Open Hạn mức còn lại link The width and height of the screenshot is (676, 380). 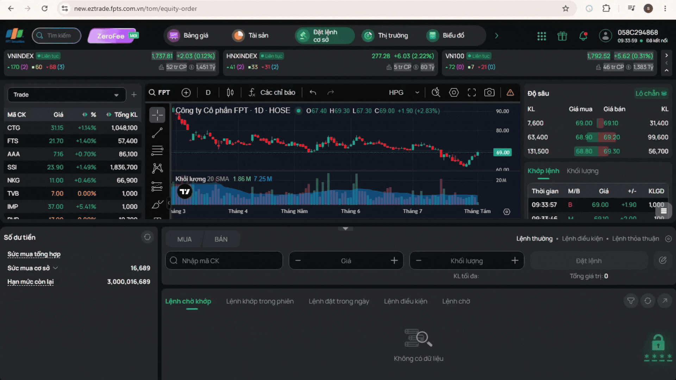coord(31,282)
